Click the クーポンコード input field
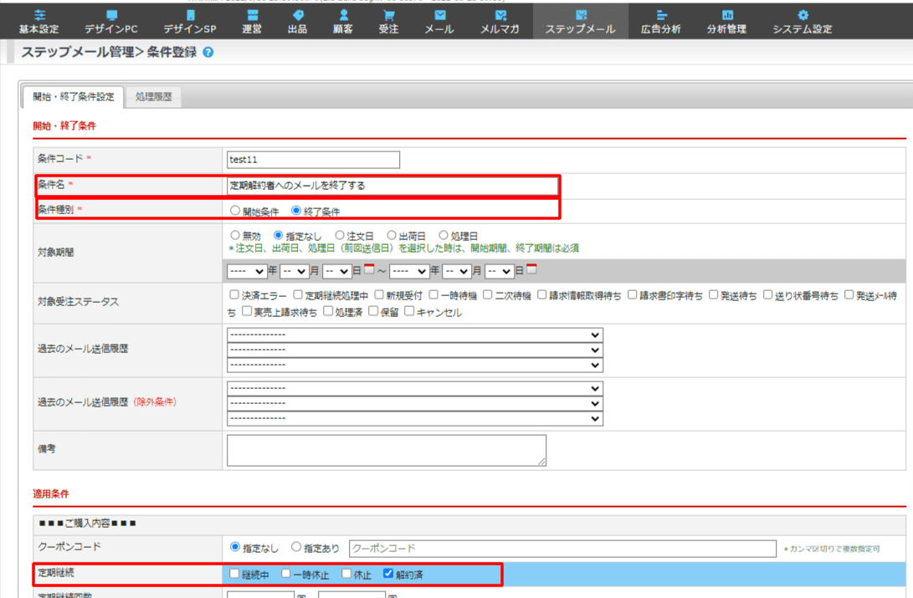The image size is (913, 598). pos(562,548)
